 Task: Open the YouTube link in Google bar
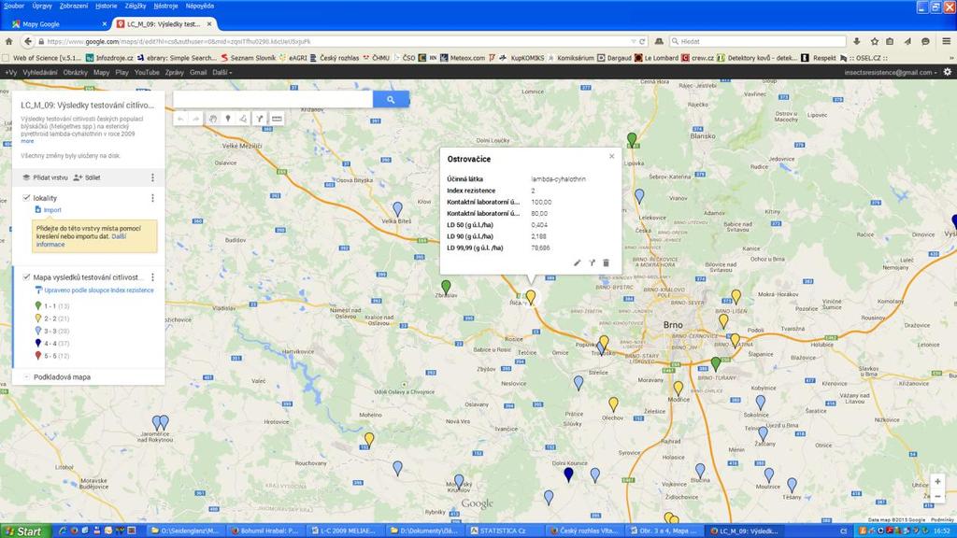click(x=147, y=72)
